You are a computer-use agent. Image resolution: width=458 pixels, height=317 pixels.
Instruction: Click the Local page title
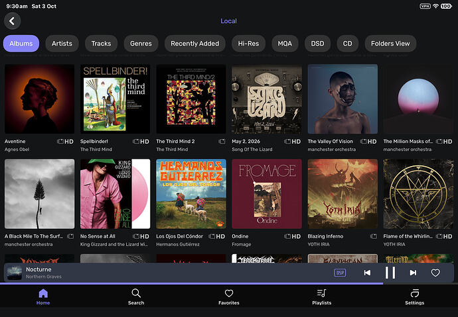(229, 21)
